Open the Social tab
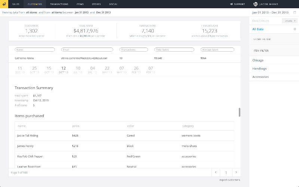Screen dimensions: 299x187 point(113,4)
